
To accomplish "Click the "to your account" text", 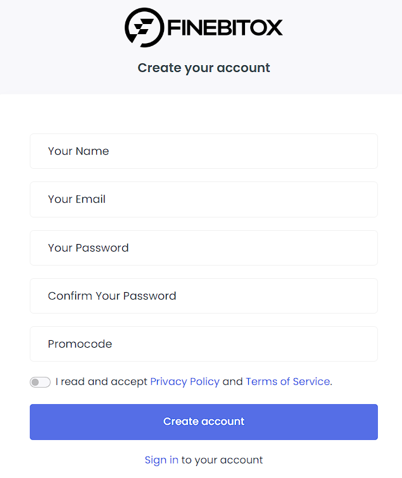I will pyautogui.click(x=222, y=460).
